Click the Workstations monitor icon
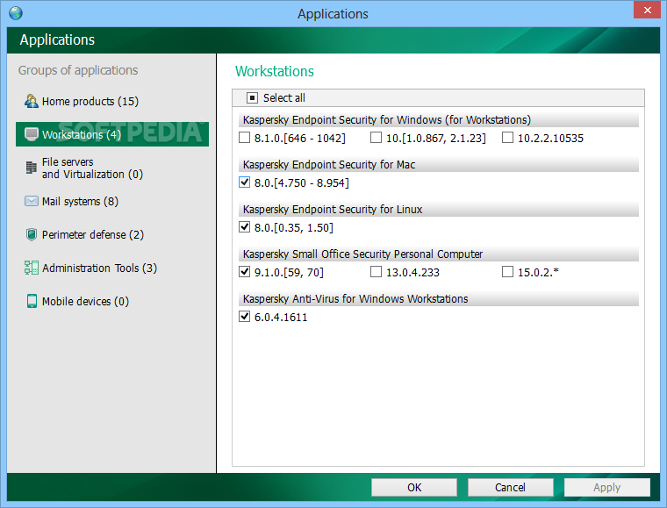 [31, 134]
